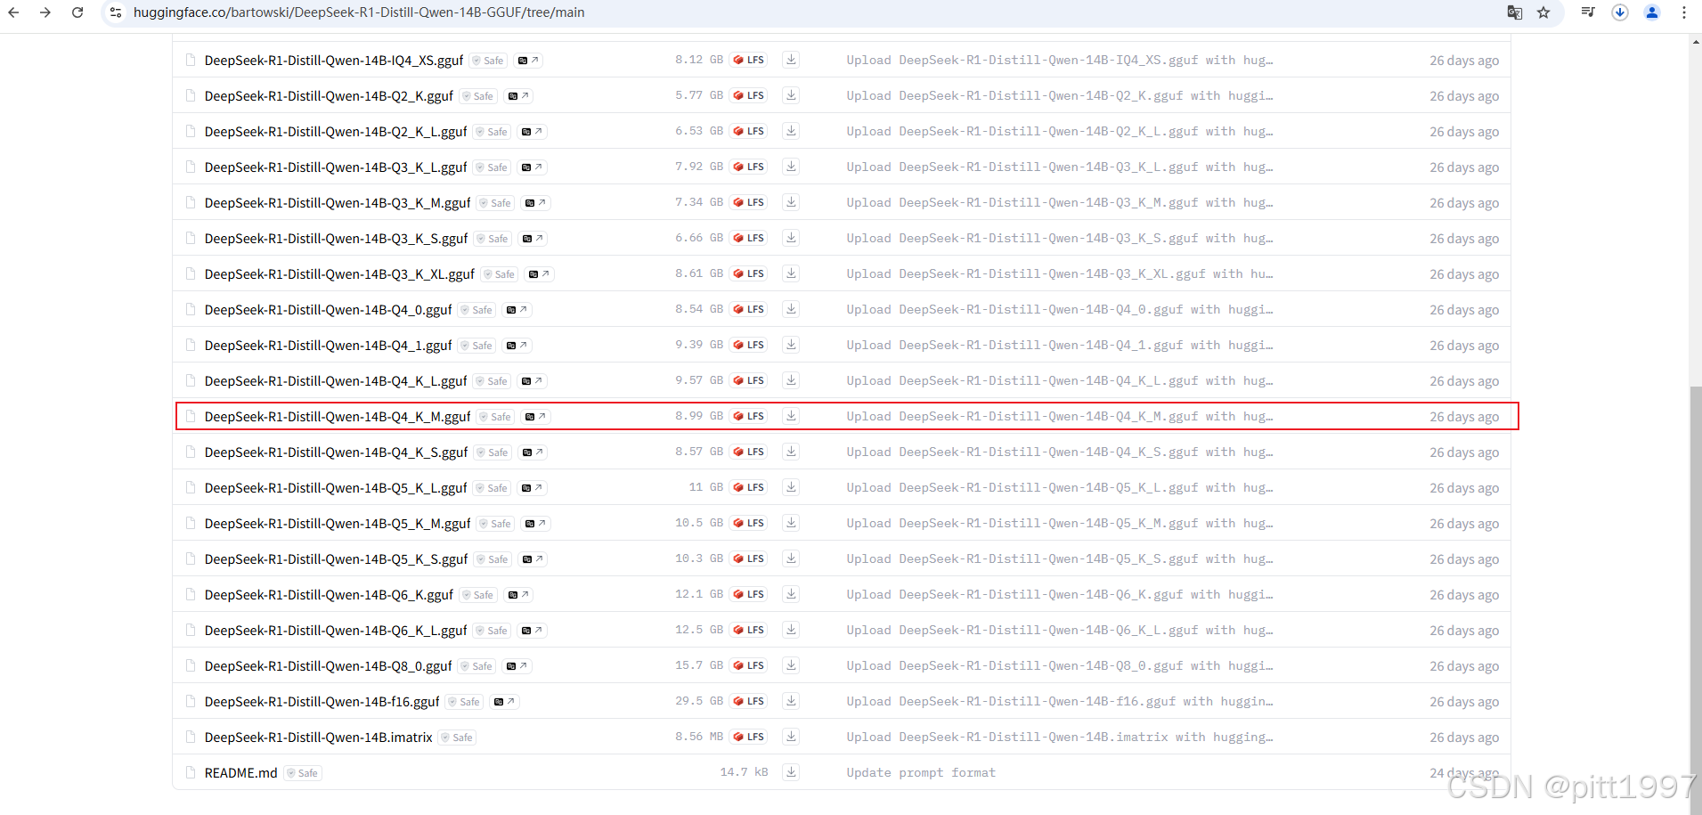Image resolution: width=1702 pixels, height=815 pixels.
Task: Open the GGUF viewer icon for Q2_K_L.gguf
Action: (x=532, y=132)
